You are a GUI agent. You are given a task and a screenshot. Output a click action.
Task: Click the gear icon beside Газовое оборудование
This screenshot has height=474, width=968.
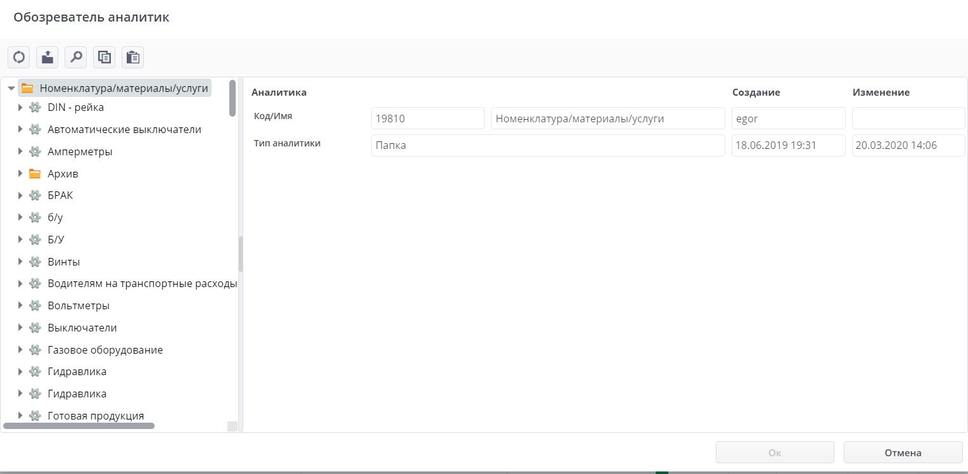35,350
